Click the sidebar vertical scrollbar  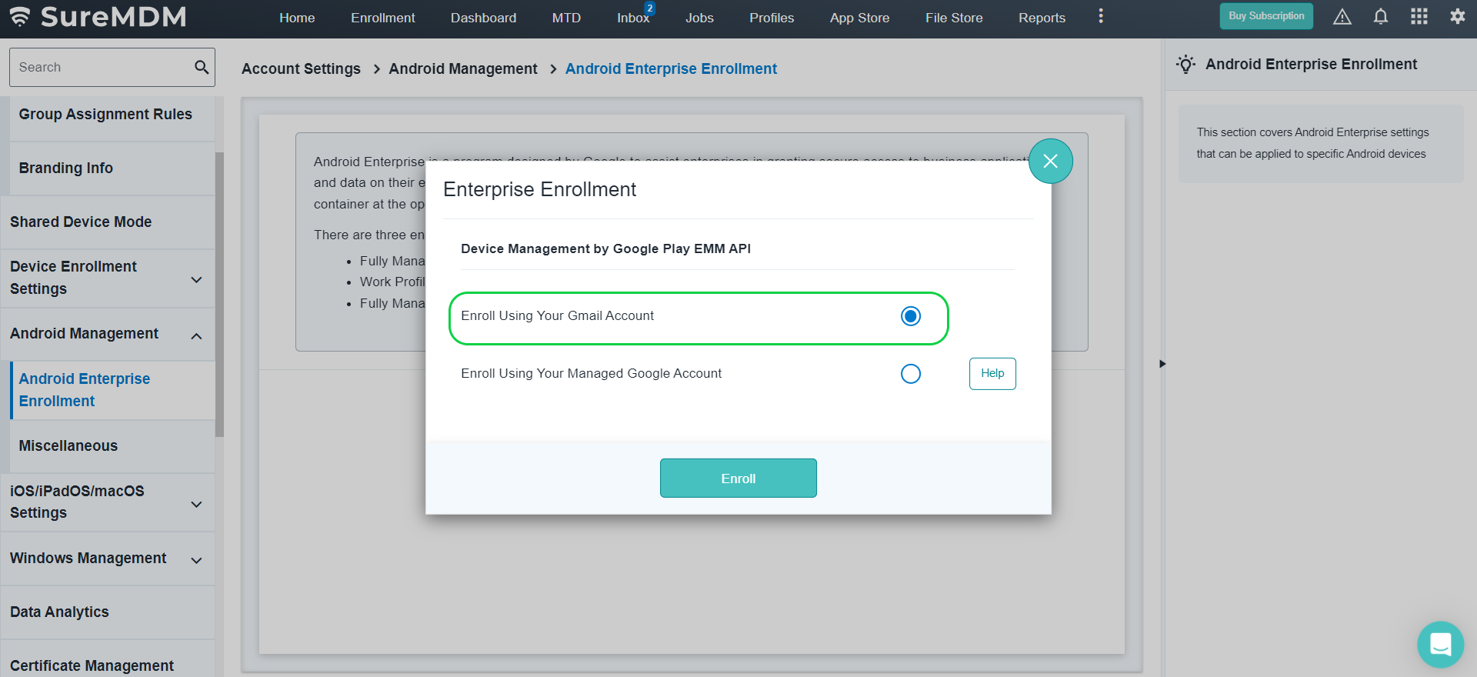tap(219, 294)
